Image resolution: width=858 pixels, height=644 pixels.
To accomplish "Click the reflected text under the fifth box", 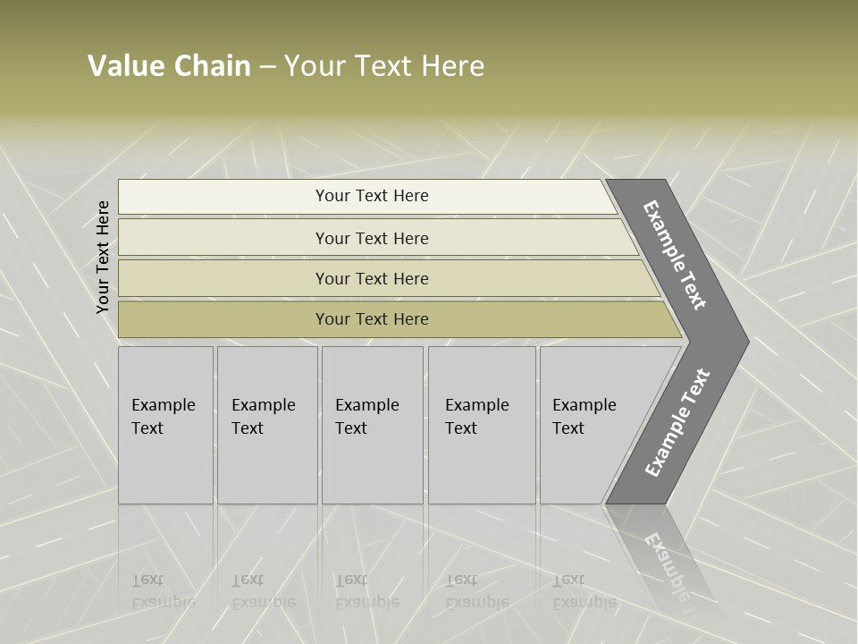I will [584, 591].
